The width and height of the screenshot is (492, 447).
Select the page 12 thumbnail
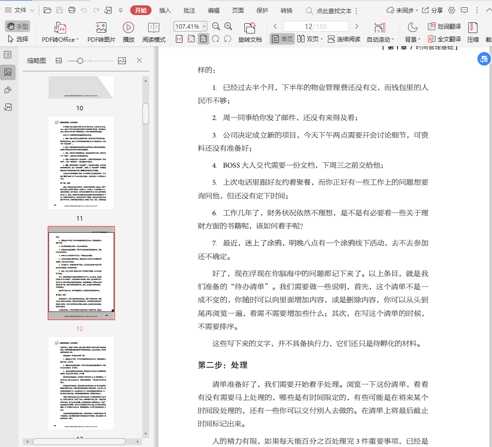[x=81, y=273]
